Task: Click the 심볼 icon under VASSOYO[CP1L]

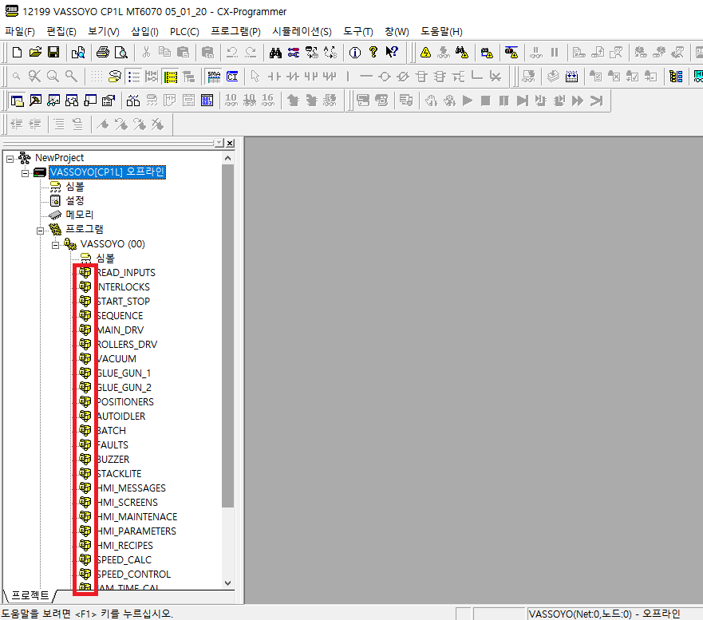Action: coord(55,187)
